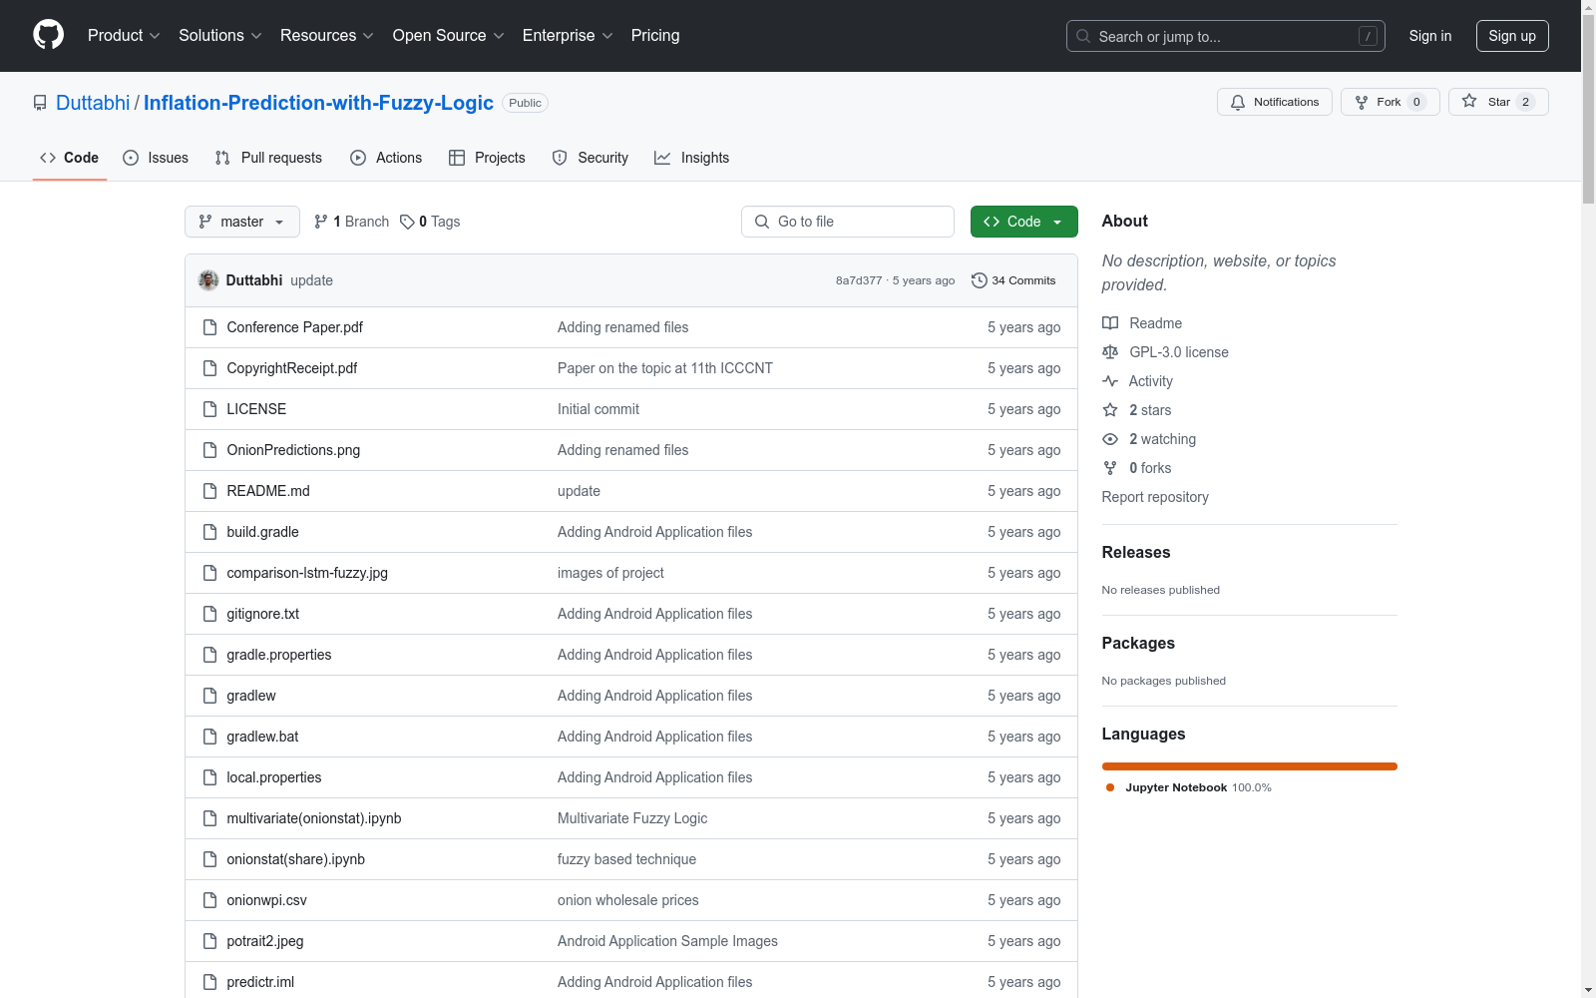Expand the Product menu

coord(124,35)
